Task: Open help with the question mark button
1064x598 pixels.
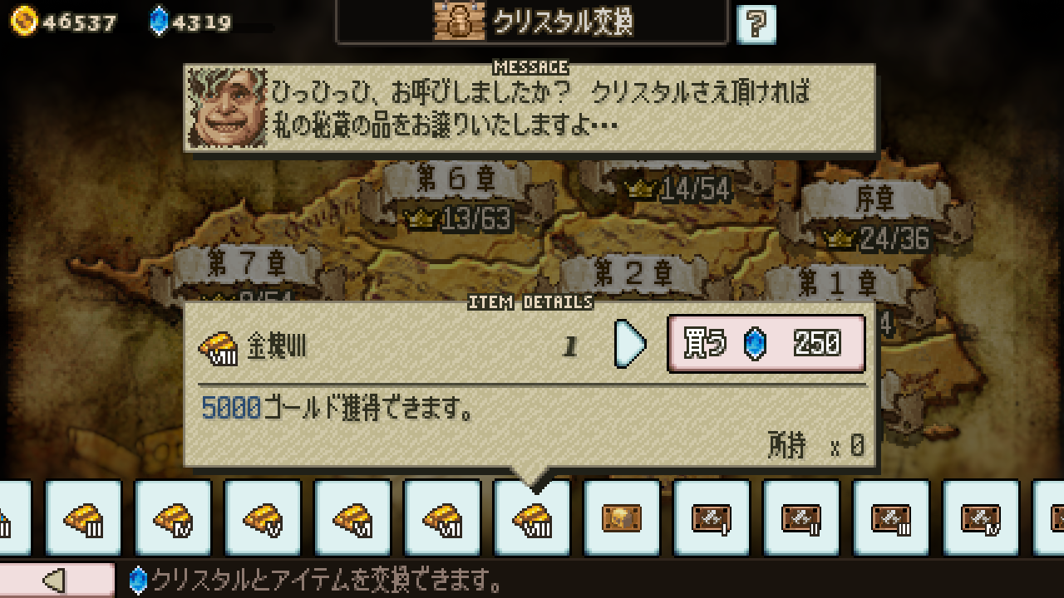Action: [756, 24]
